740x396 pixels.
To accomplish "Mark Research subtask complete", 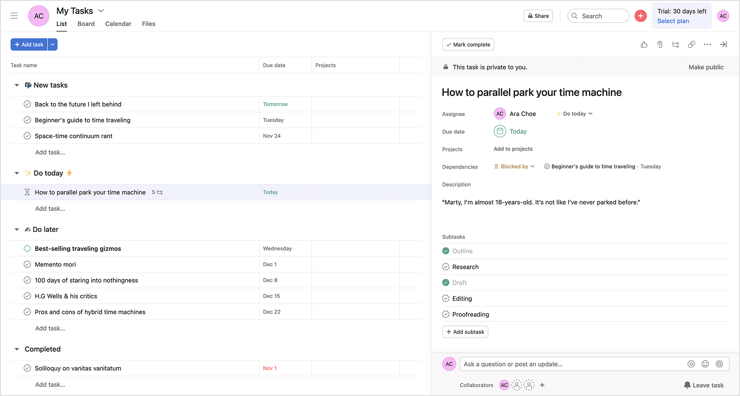I will point(446,267).
